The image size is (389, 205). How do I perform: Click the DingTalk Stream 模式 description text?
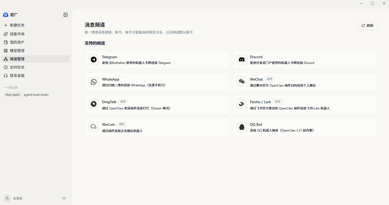136,108
